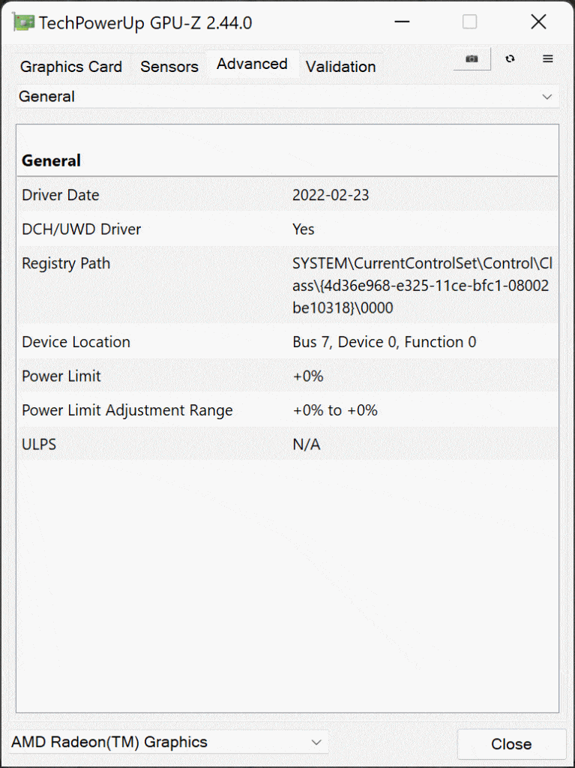This screenshot has width=575, height=768.
Task: Select the Advanced tab
Action: point(252,64)
